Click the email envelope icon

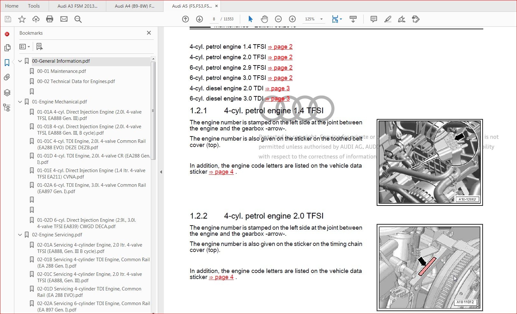click(x=64, y=19)
